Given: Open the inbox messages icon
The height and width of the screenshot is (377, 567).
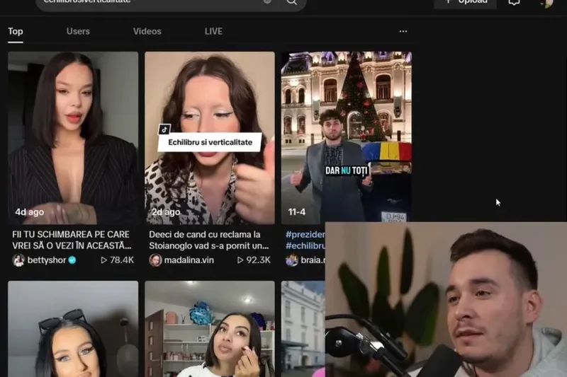Looking at the screenshot, I should click(x=514, y=2).
